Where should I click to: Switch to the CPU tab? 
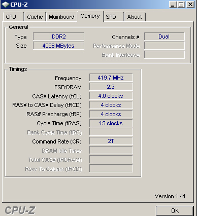[x=13, y=17]
